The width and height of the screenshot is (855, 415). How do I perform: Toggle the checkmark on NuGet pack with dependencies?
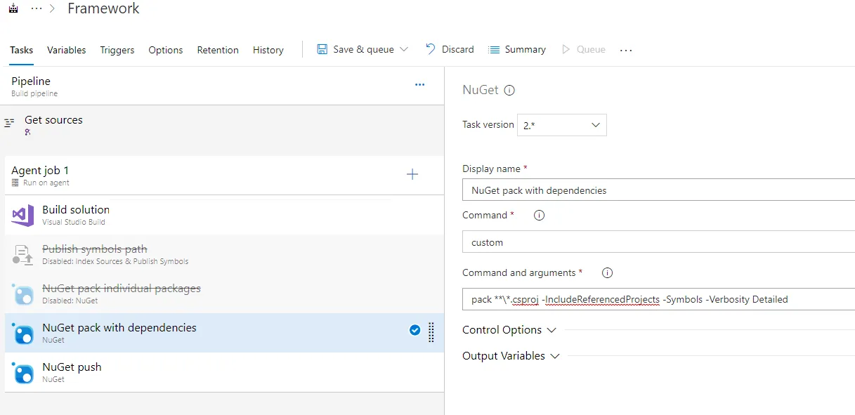click(x=415, y=330)
